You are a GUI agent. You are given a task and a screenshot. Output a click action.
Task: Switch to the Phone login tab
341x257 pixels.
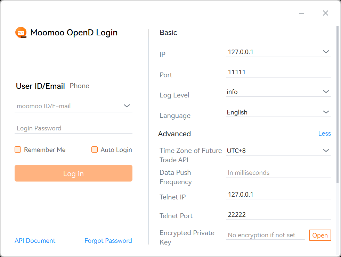click(x=79, y=86)
